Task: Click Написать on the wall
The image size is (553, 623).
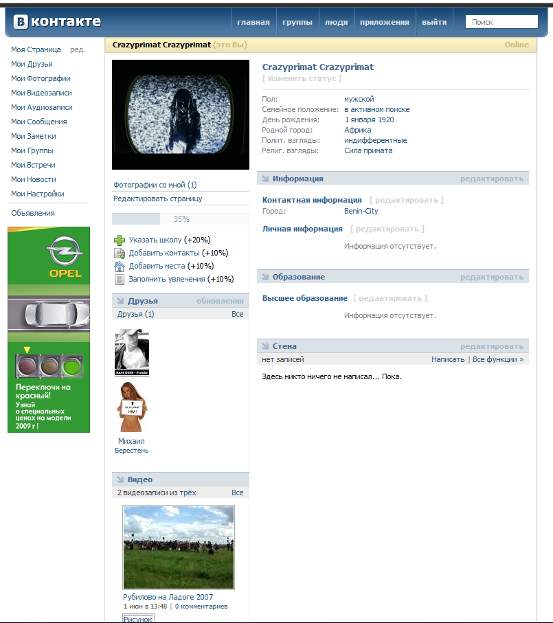Action: (448, 359)
